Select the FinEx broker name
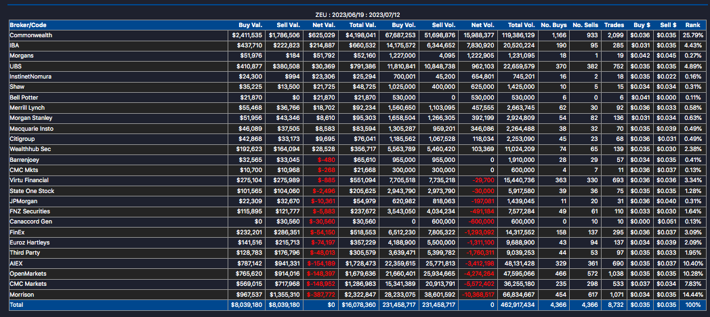Screen dimensions: 710x317 [x=17, y=232]
